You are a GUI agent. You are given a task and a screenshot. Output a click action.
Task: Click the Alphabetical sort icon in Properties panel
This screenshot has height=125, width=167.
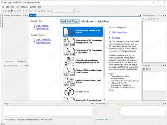(x=147, y=69)
